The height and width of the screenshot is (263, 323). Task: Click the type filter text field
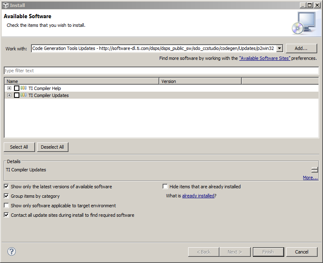(x=161, y=71)
